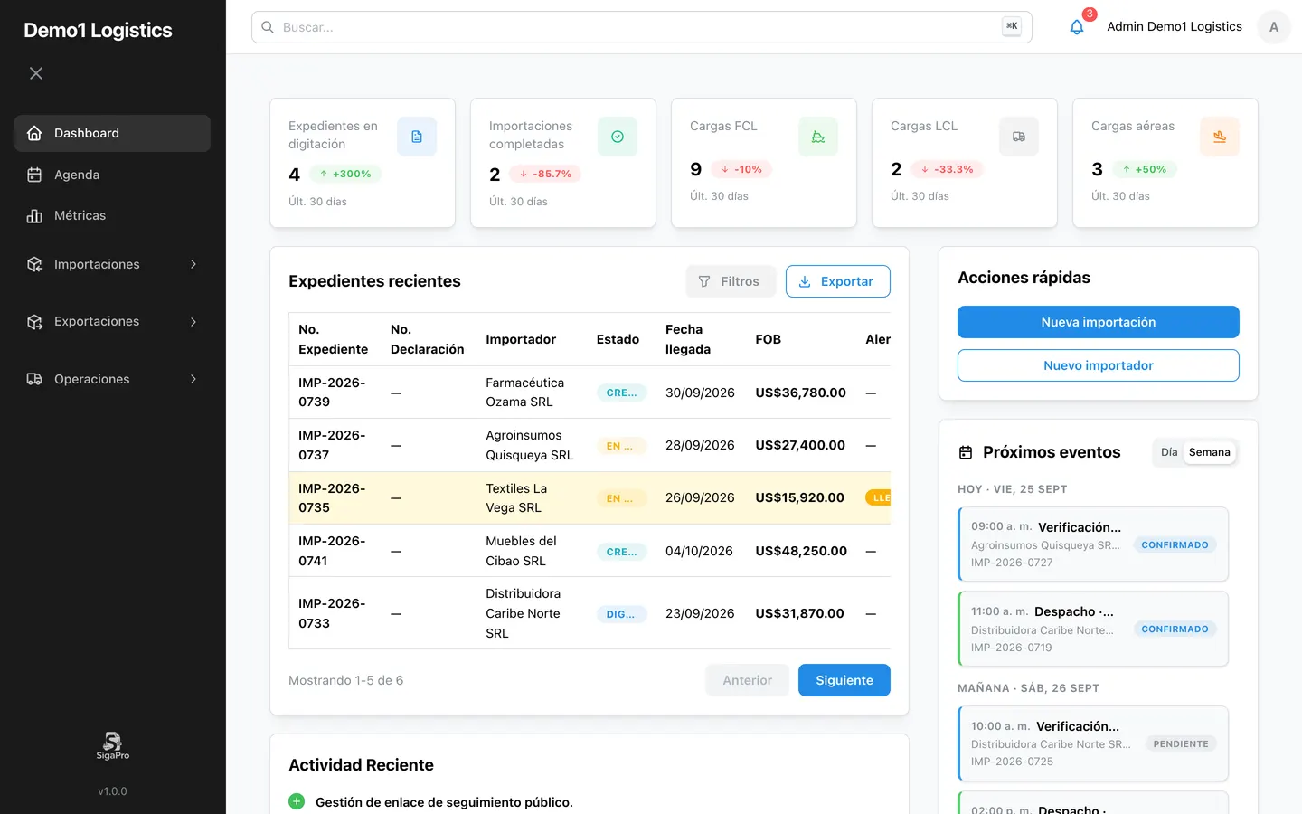Go to next page with Siguiente
Viewport: 1302px width, 814px height.
(844, 680)
